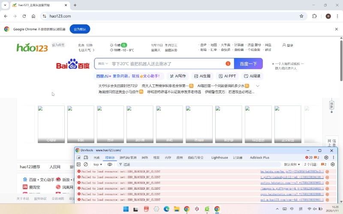The width and height of the screenshot is (343, 214).
Task: Click the browser home button
Action: (33, 16)
